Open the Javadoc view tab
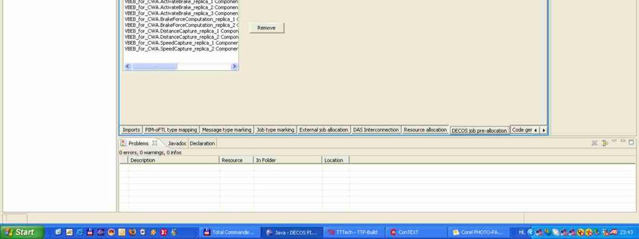This screenshot has height=239, width=639. coord(177,144)
